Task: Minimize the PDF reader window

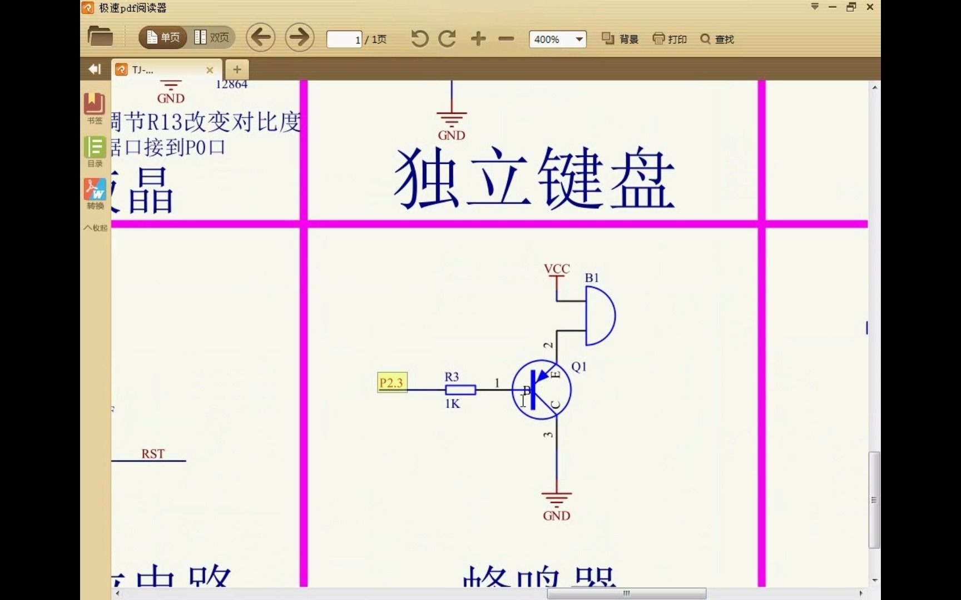Action: pyautogui.click(x=833, y=7)
